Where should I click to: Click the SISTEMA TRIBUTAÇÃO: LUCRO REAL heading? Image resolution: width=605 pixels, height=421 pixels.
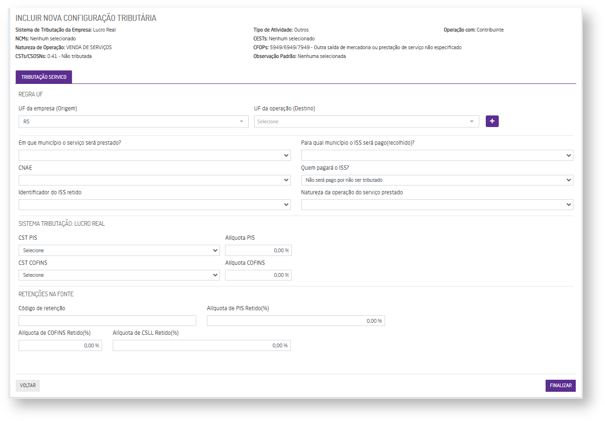(x=62, y=223)
